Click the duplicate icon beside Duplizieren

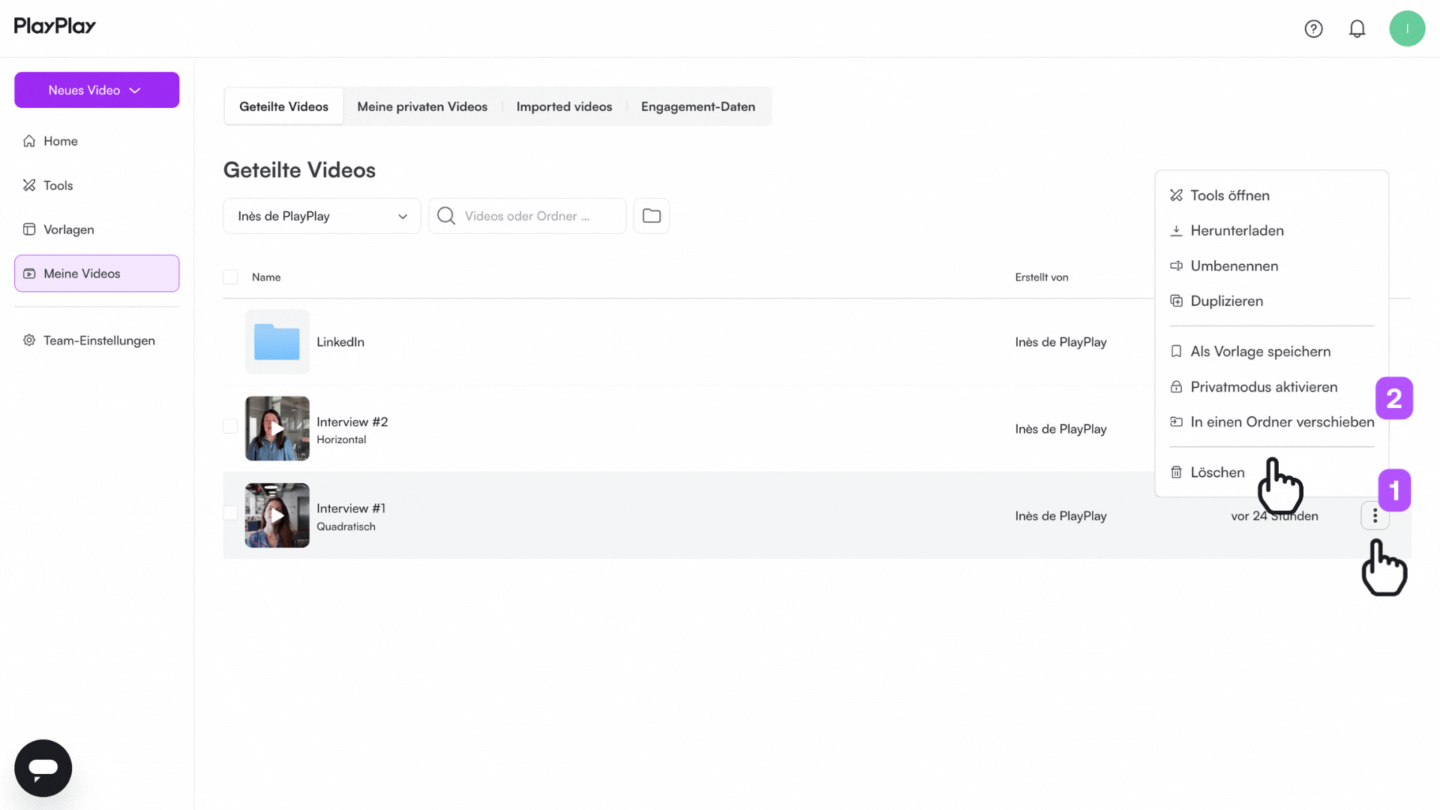pos(1176,301)
